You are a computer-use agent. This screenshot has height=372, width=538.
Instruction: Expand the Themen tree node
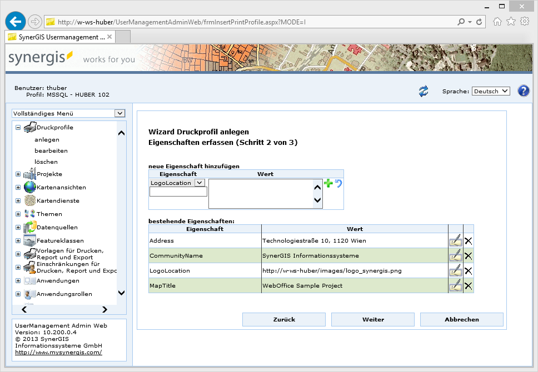(x=18, y=214)
